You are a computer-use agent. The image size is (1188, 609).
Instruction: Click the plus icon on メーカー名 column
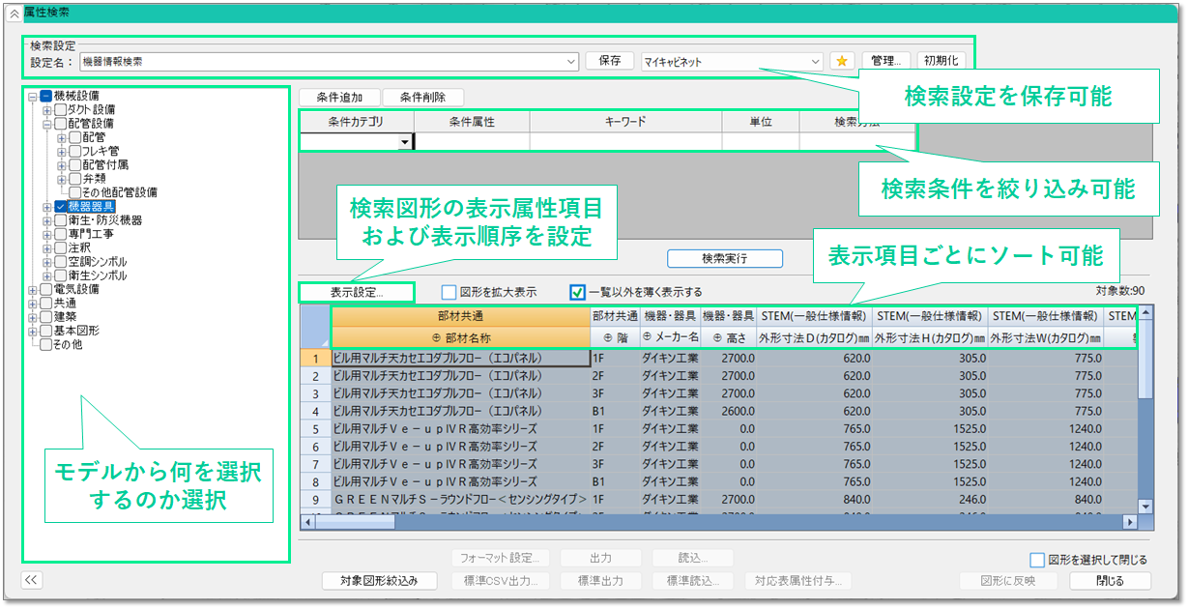[x=647, y=337]
